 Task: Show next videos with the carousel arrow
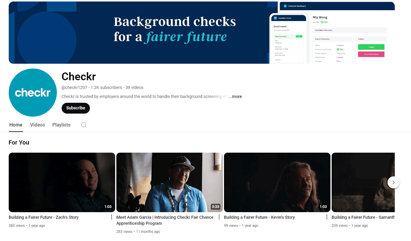(394, 182)
